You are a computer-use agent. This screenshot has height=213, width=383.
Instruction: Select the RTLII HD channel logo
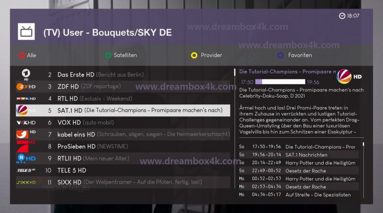[x=26, y=158]
